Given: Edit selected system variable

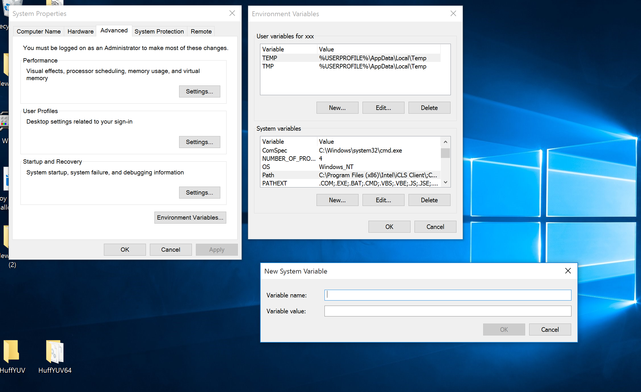Looking at the screenshot, I should coord(383,200).
